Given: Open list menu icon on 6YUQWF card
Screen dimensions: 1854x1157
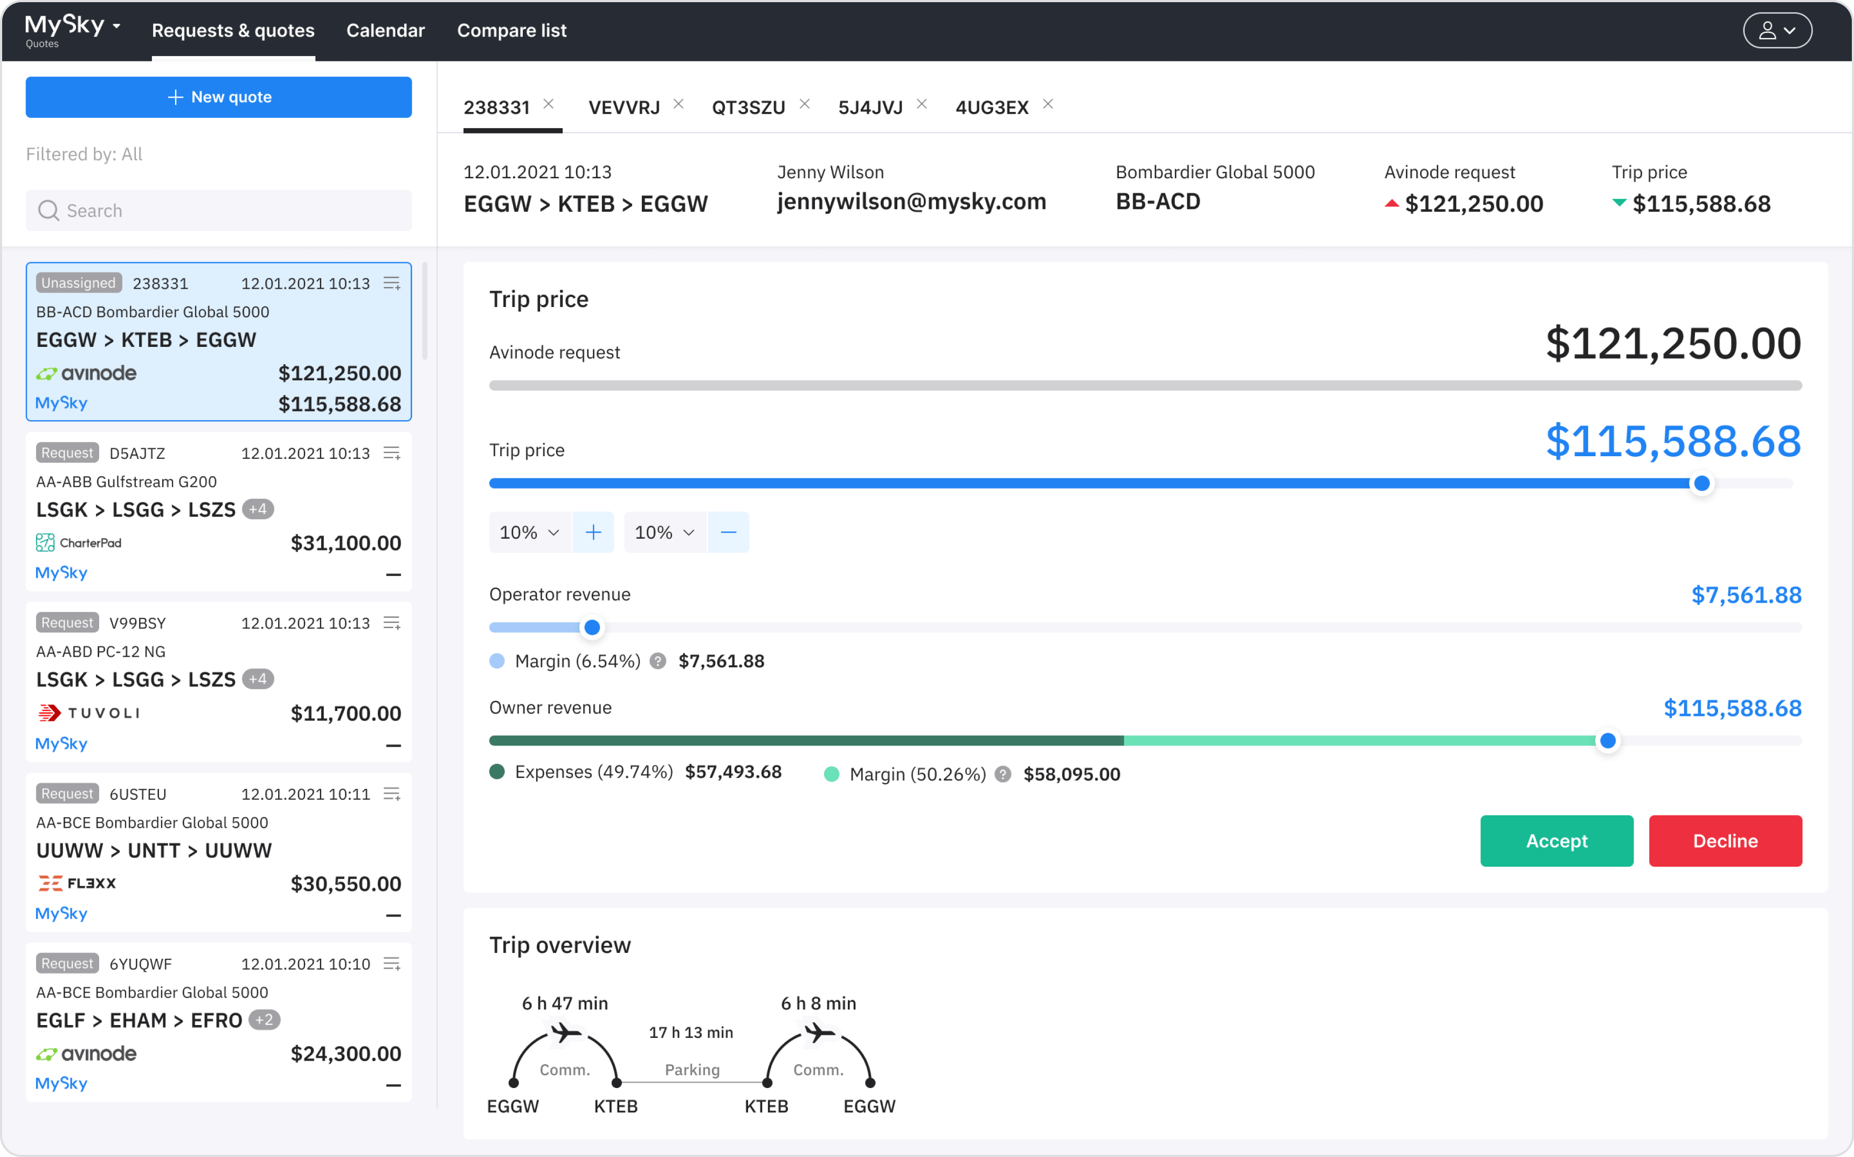Looking at the screenshot, I should 392,964.
